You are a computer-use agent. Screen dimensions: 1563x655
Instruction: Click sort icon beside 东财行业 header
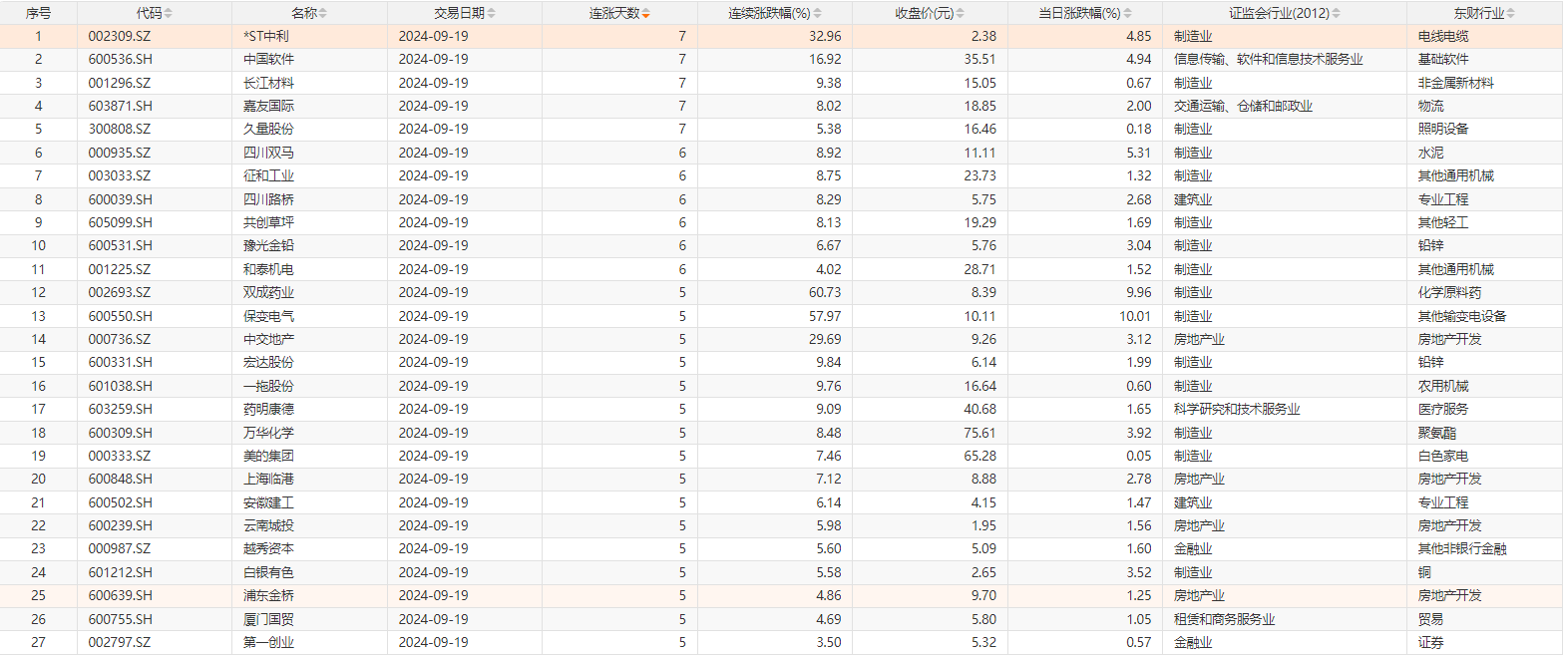tap(1512, 14)
